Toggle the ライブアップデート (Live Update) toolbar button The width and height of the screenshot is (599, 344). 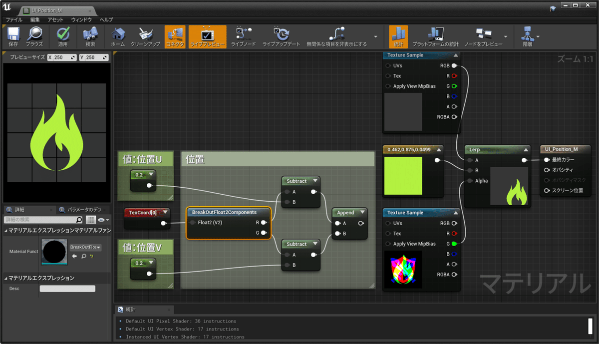pos(282,37)
